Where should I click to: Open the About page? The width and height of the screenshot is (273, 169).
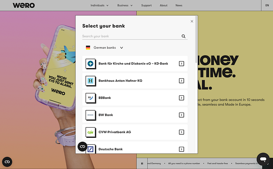(163, 5)
